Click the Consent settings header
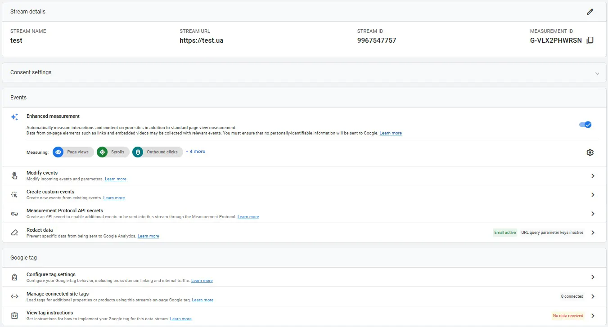This screenshot has height=327, width=608. coord(304,72)
